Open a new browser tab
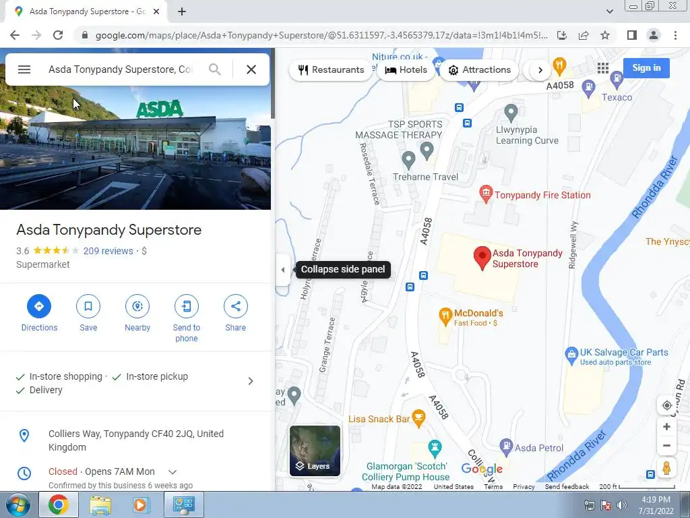 (x=182, y=11)
